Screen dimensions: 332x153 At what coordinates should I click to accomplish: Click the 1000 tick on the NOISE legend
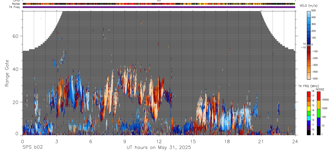pos(324,108)
